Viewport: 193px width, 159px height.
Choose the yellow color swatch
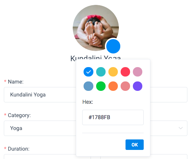113,72
